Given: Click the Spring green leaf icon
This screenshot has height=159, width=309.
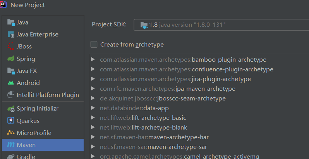Looking at the screenshot, I should [x=11, y=59].
